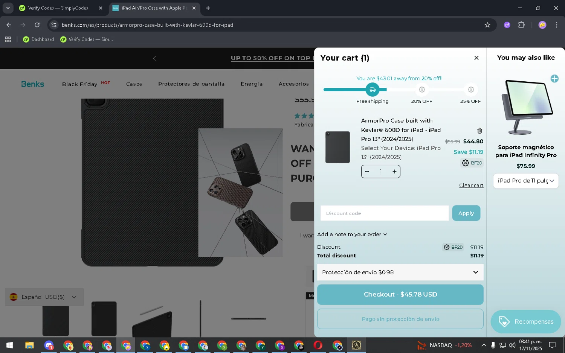The height and width of the screenshot is (353, 565).
Task: Choose Pago sin protección de envío
Action: [400, 319]
